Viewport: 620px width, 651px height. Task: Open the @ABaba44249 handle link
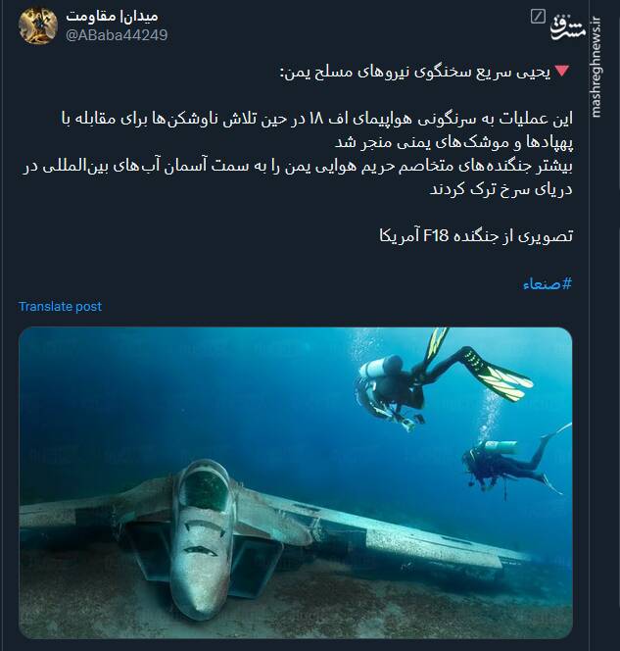coord(117,35)
